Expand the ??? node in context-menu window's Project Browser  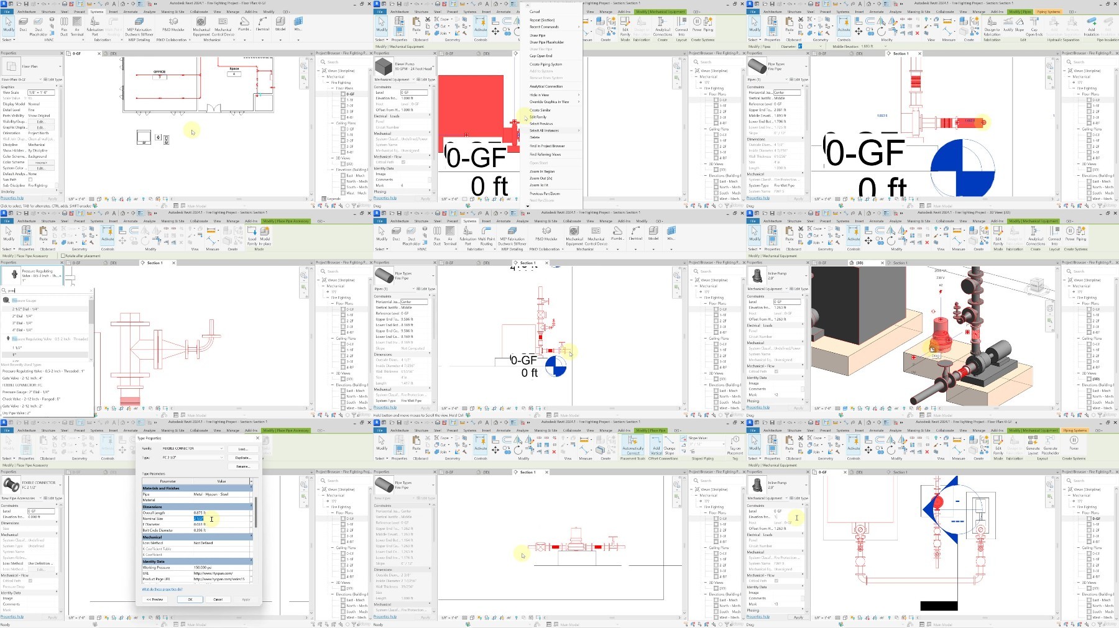700,83
